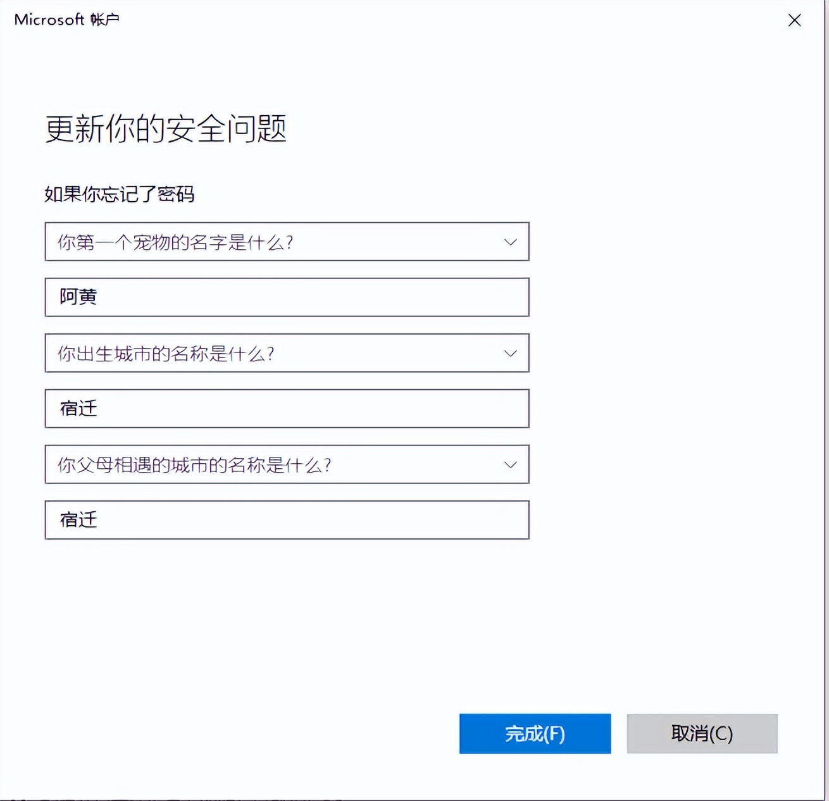Place cursor in the first pet name answer box
This screenshot has width=829, height=801.
click(x=286, y=297)
